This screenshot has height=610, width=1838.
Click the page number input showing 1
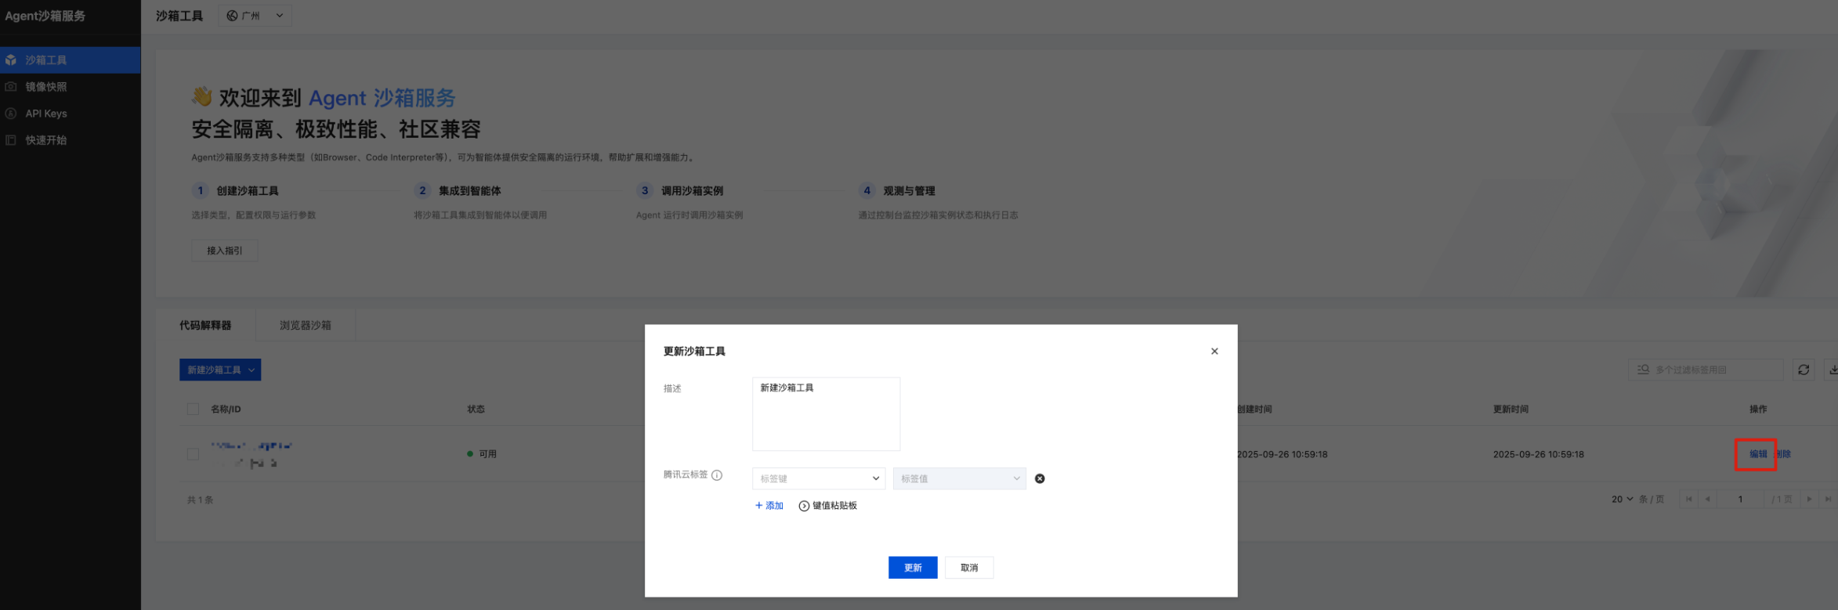1740,499
